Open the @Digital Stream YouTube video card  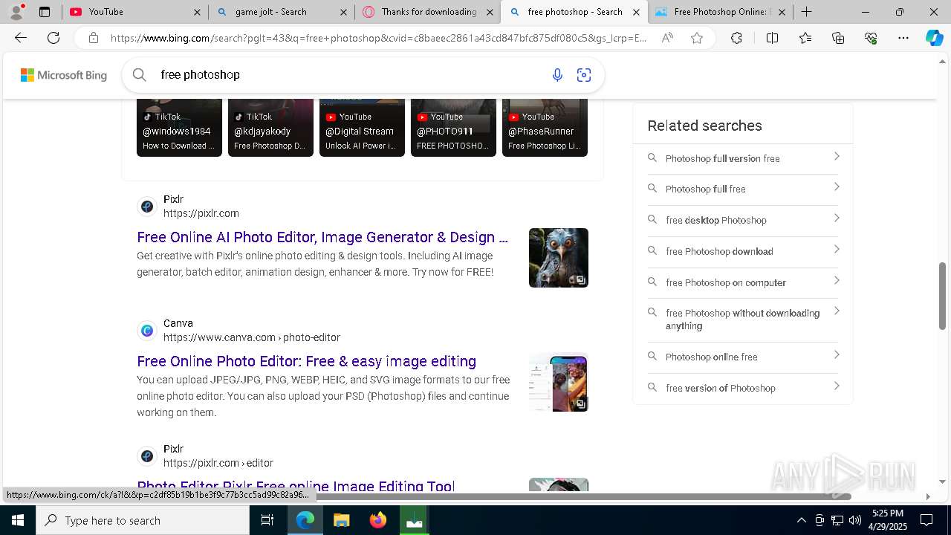tap(362, 127)
